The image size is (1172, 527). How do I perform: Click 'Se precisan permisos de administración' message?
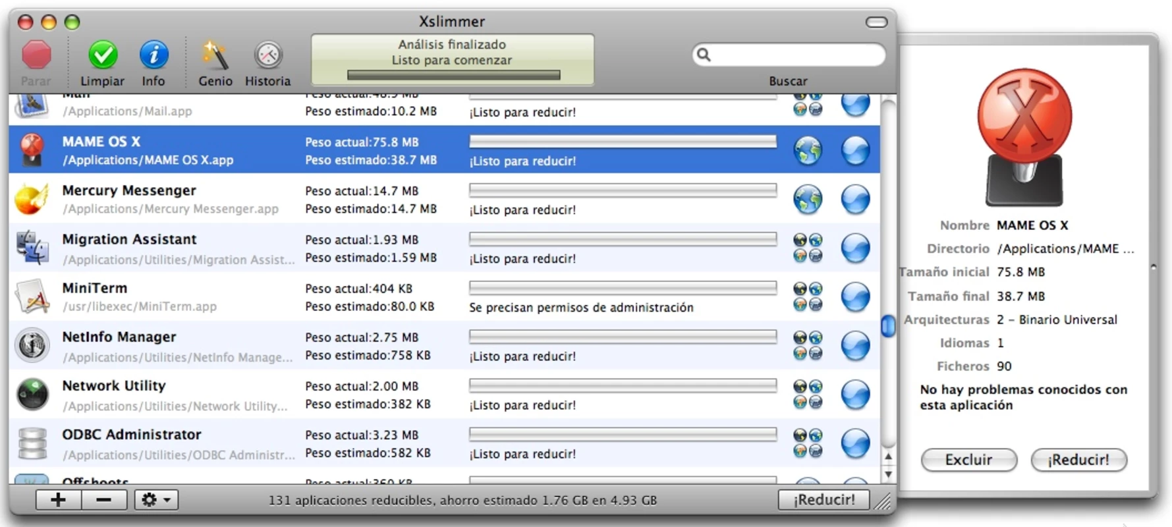click(581, 308)
